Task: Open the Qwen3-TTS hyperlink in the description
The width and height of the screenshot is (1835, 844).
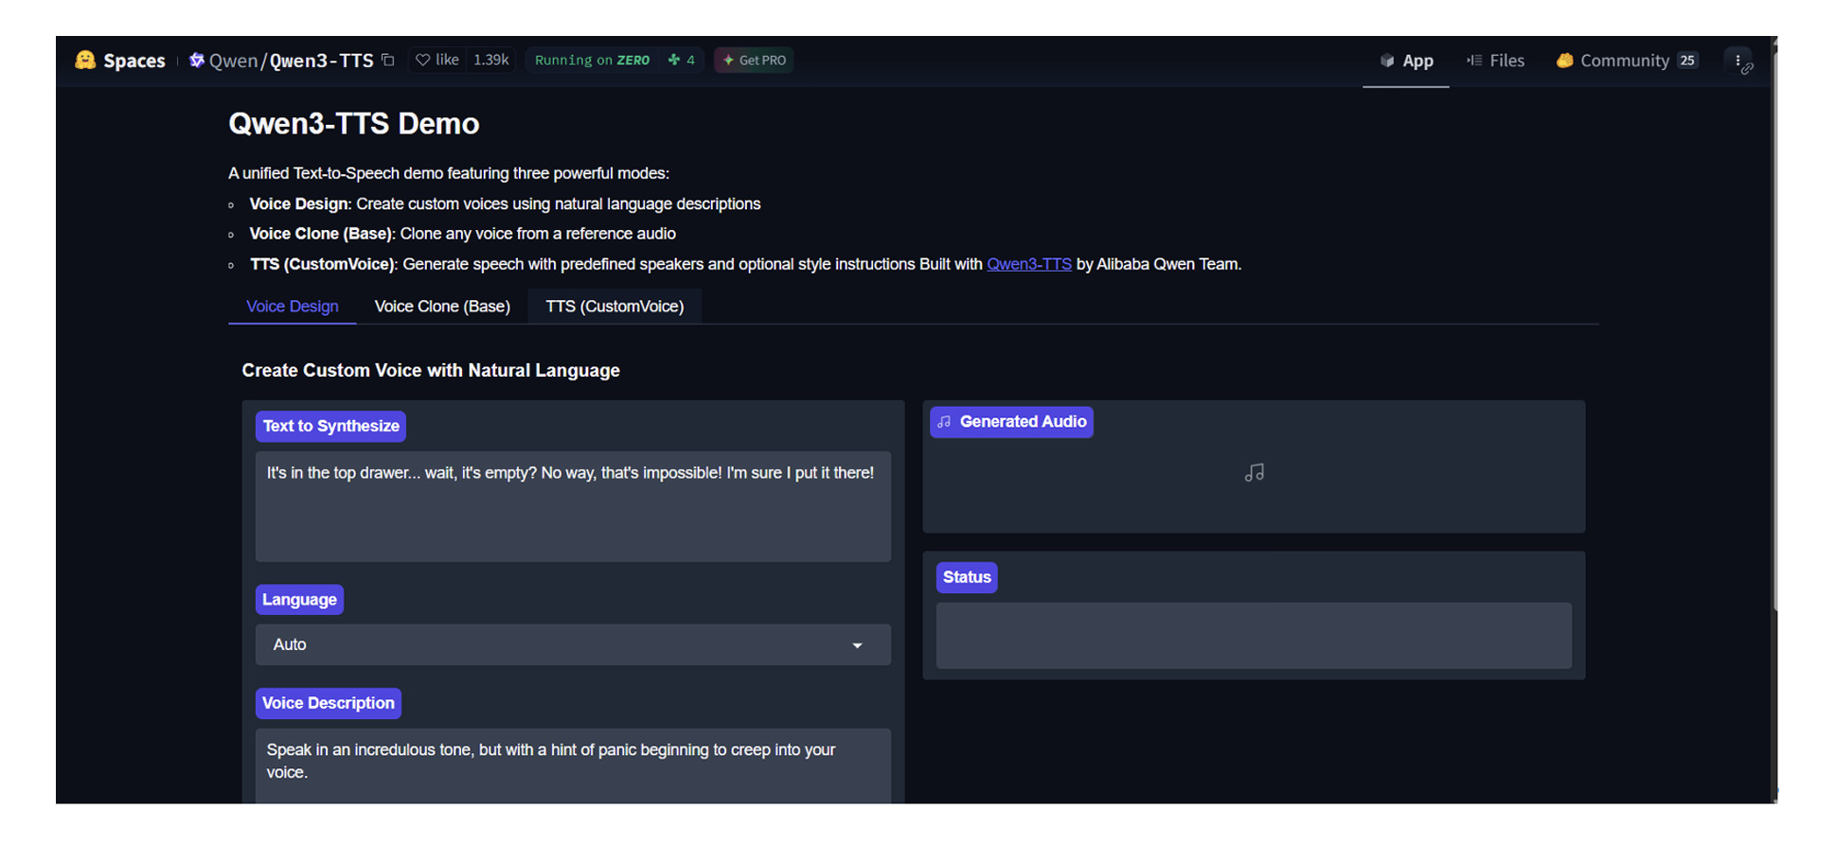Action: tap(1029, 264)
